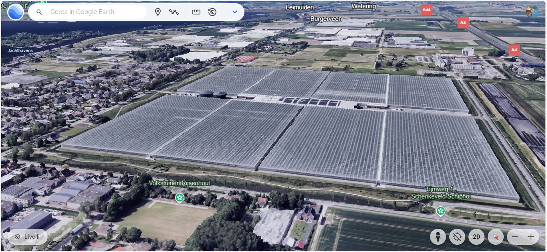Open the historical imagery tool

[x=212, y=12]
